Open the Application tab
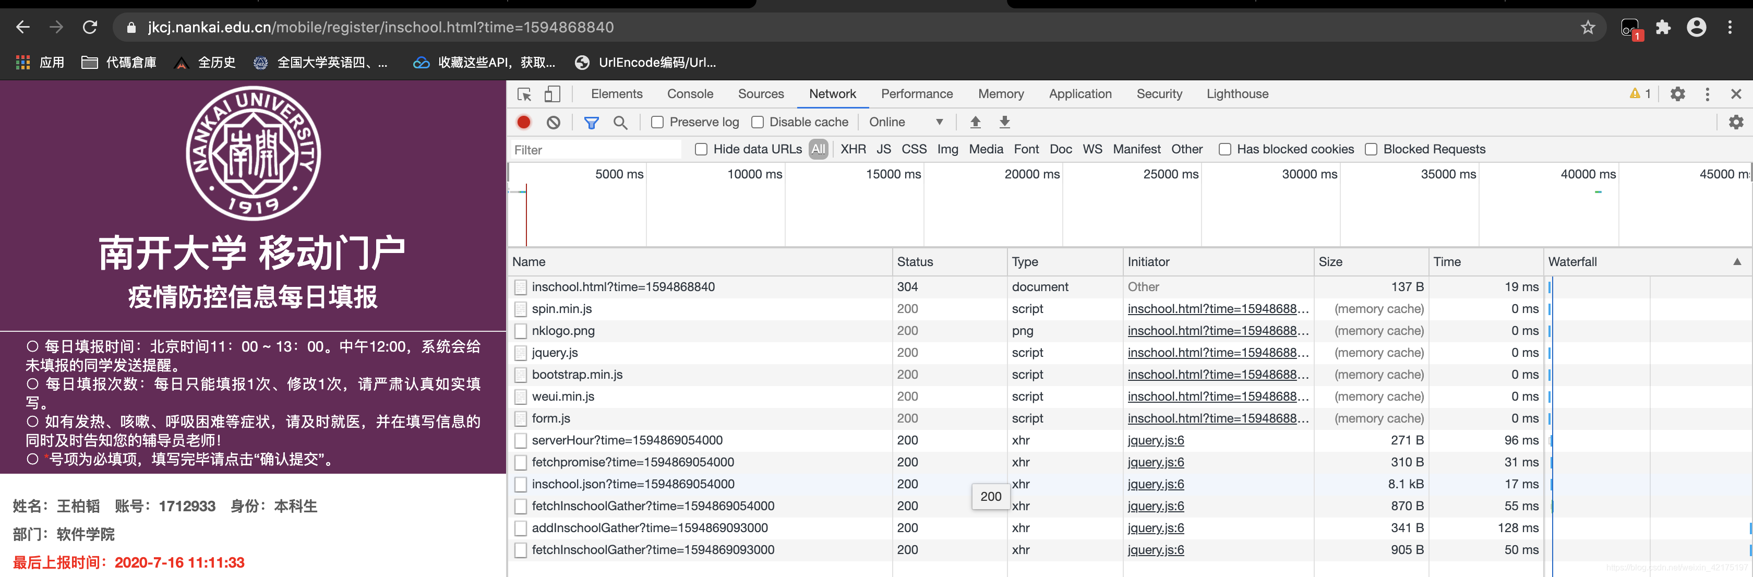The height and width of the screenshot is (577, 1753). click(x=1080, y=94)
